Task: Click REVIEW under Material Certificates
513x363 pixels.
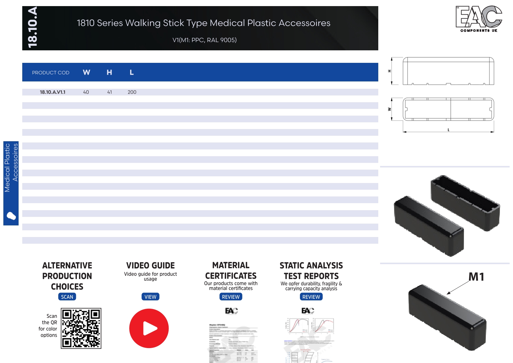Action: pyautogui.click(x=231, y=297)
